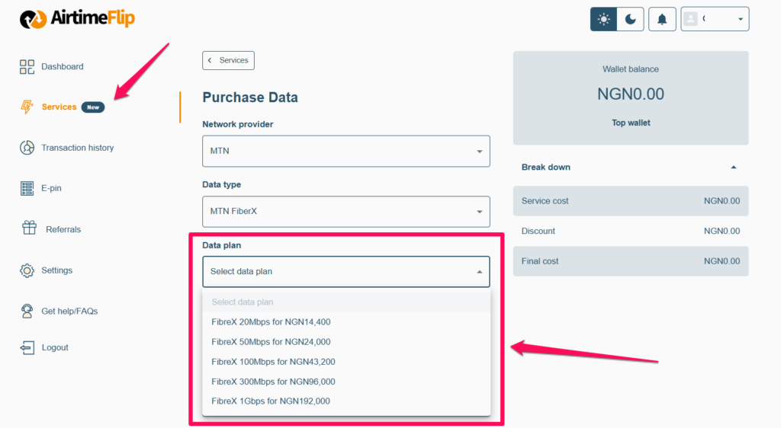Click the New badge beside Services
Screen dimensions: 781x428
(x=93, y=107)
